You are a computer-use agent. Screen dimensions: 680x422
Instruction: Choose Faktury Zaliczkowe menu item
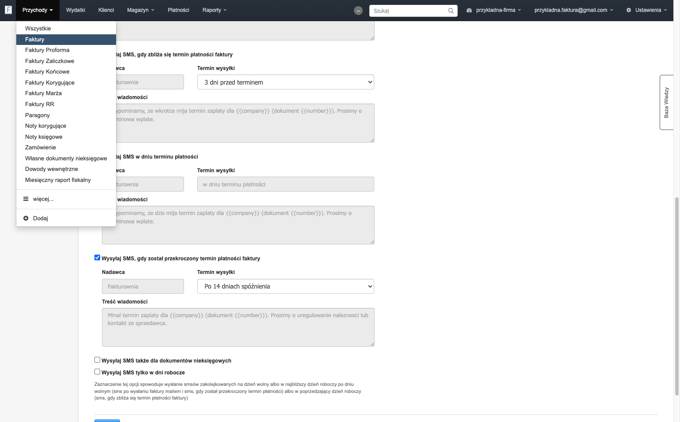[x=66, y=61]
